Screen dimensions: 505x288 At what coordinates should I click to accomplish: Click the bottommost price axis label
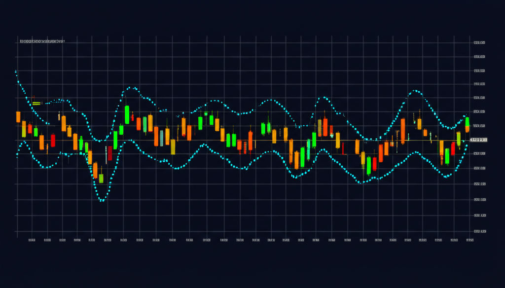pos(479,231)
